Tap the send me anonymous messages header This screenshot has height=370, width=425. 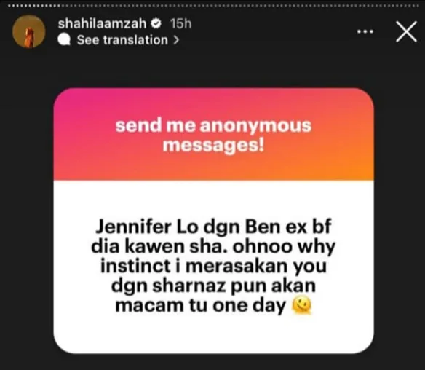(213, 135)
